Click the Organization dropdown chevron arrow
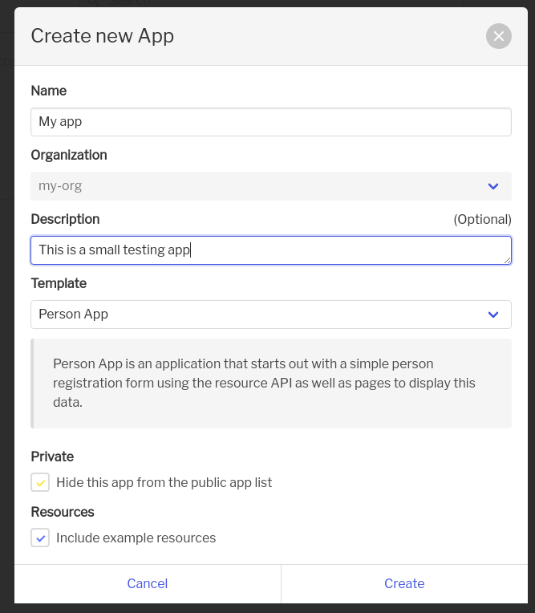Image resolution: width=535 pixels, height=613 pixels. point(493,186)
